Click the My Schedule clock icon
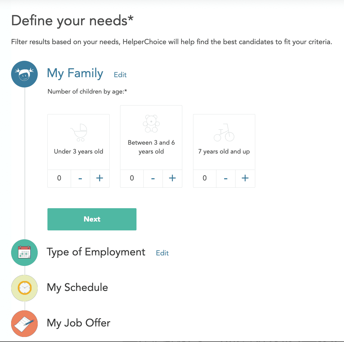The image size is (344, 342). pos(24,288)
